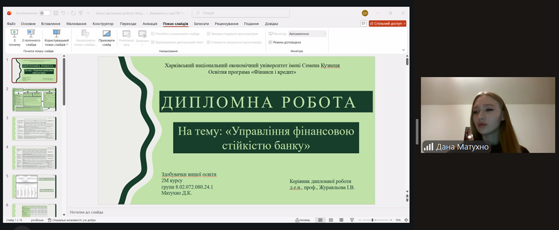Open the Custom Slide Show dropdown
This screenshot has width=559, height=230.
pos(56,38)
